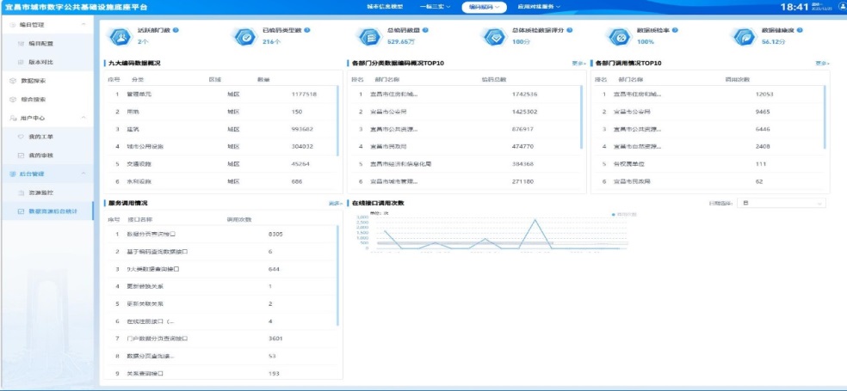
Task: Open the 编码赋码 top navigation tab
Action: tap(485, 7)
